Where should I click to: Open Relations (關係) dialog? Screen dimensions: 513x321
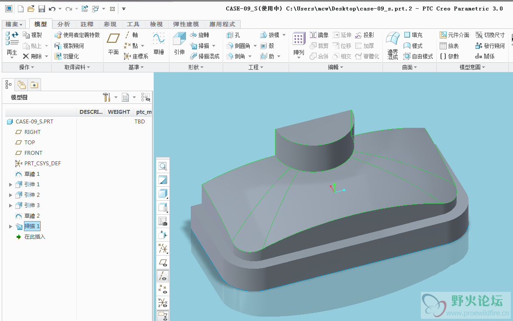pos(485,56)
